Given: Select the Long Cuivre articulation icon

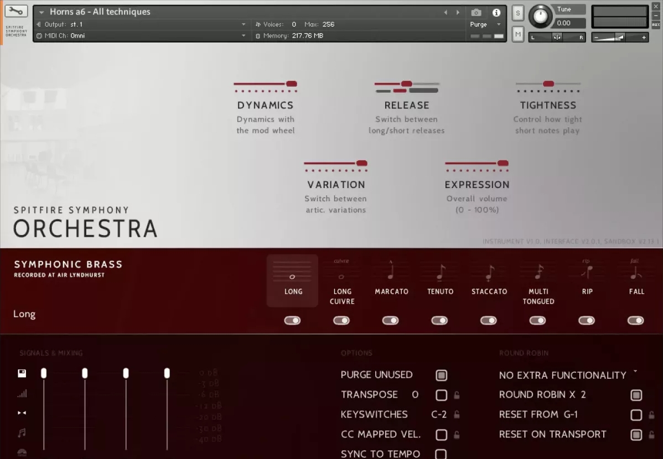Looking at the screenshot, I should pos(341,272).
